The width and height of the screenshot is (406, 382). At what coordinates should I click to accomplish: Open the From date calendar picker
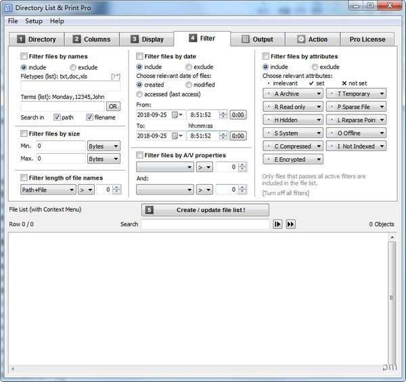(177, 115)
